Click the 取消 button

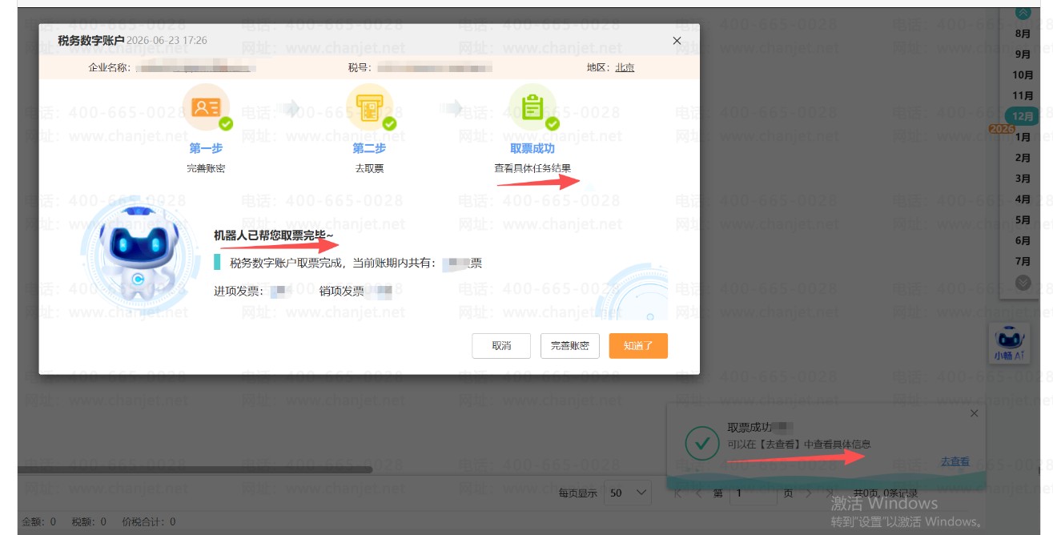pyautogui.click(x=501, y=346)
